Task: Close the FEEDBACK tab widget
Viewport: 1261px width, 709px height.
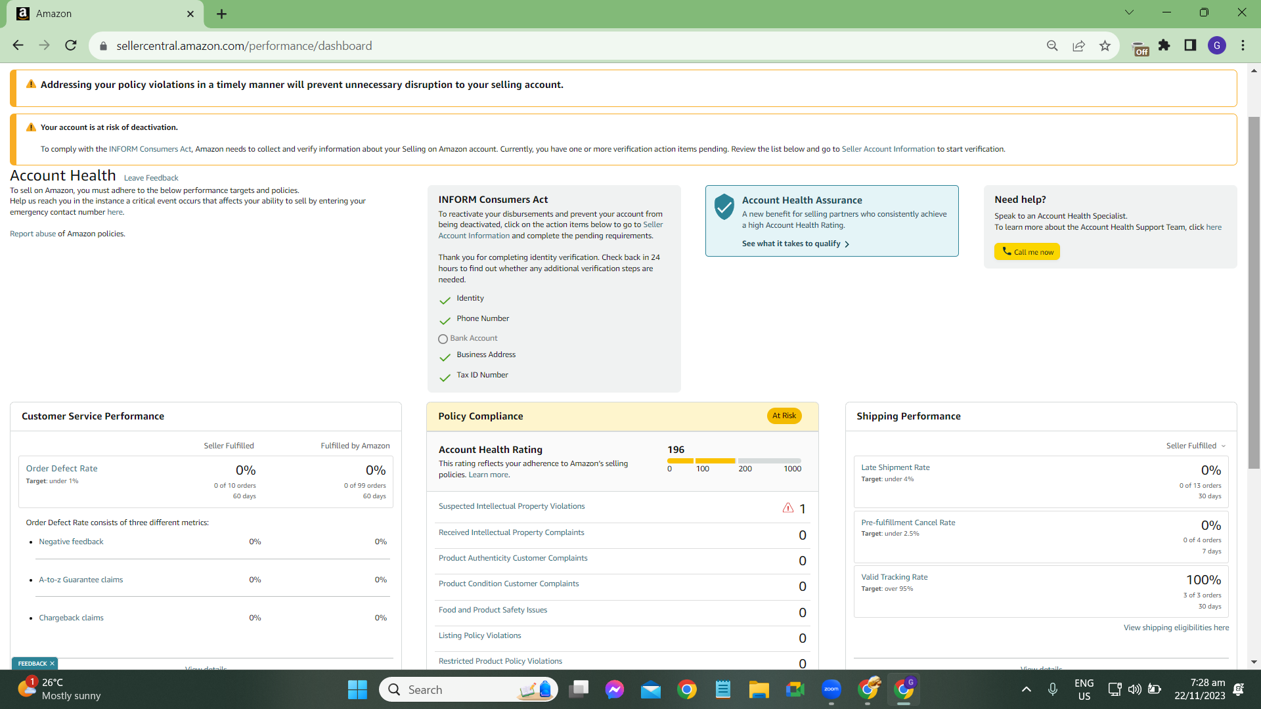Action: (x=52, y=664)
